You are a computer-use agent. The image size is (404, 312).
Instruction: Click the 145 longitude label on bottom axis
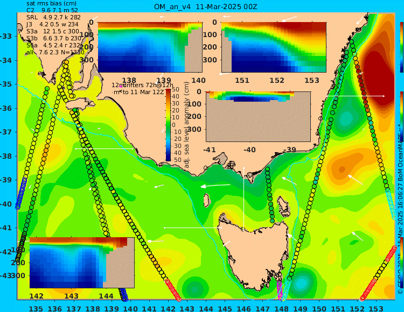225,308
